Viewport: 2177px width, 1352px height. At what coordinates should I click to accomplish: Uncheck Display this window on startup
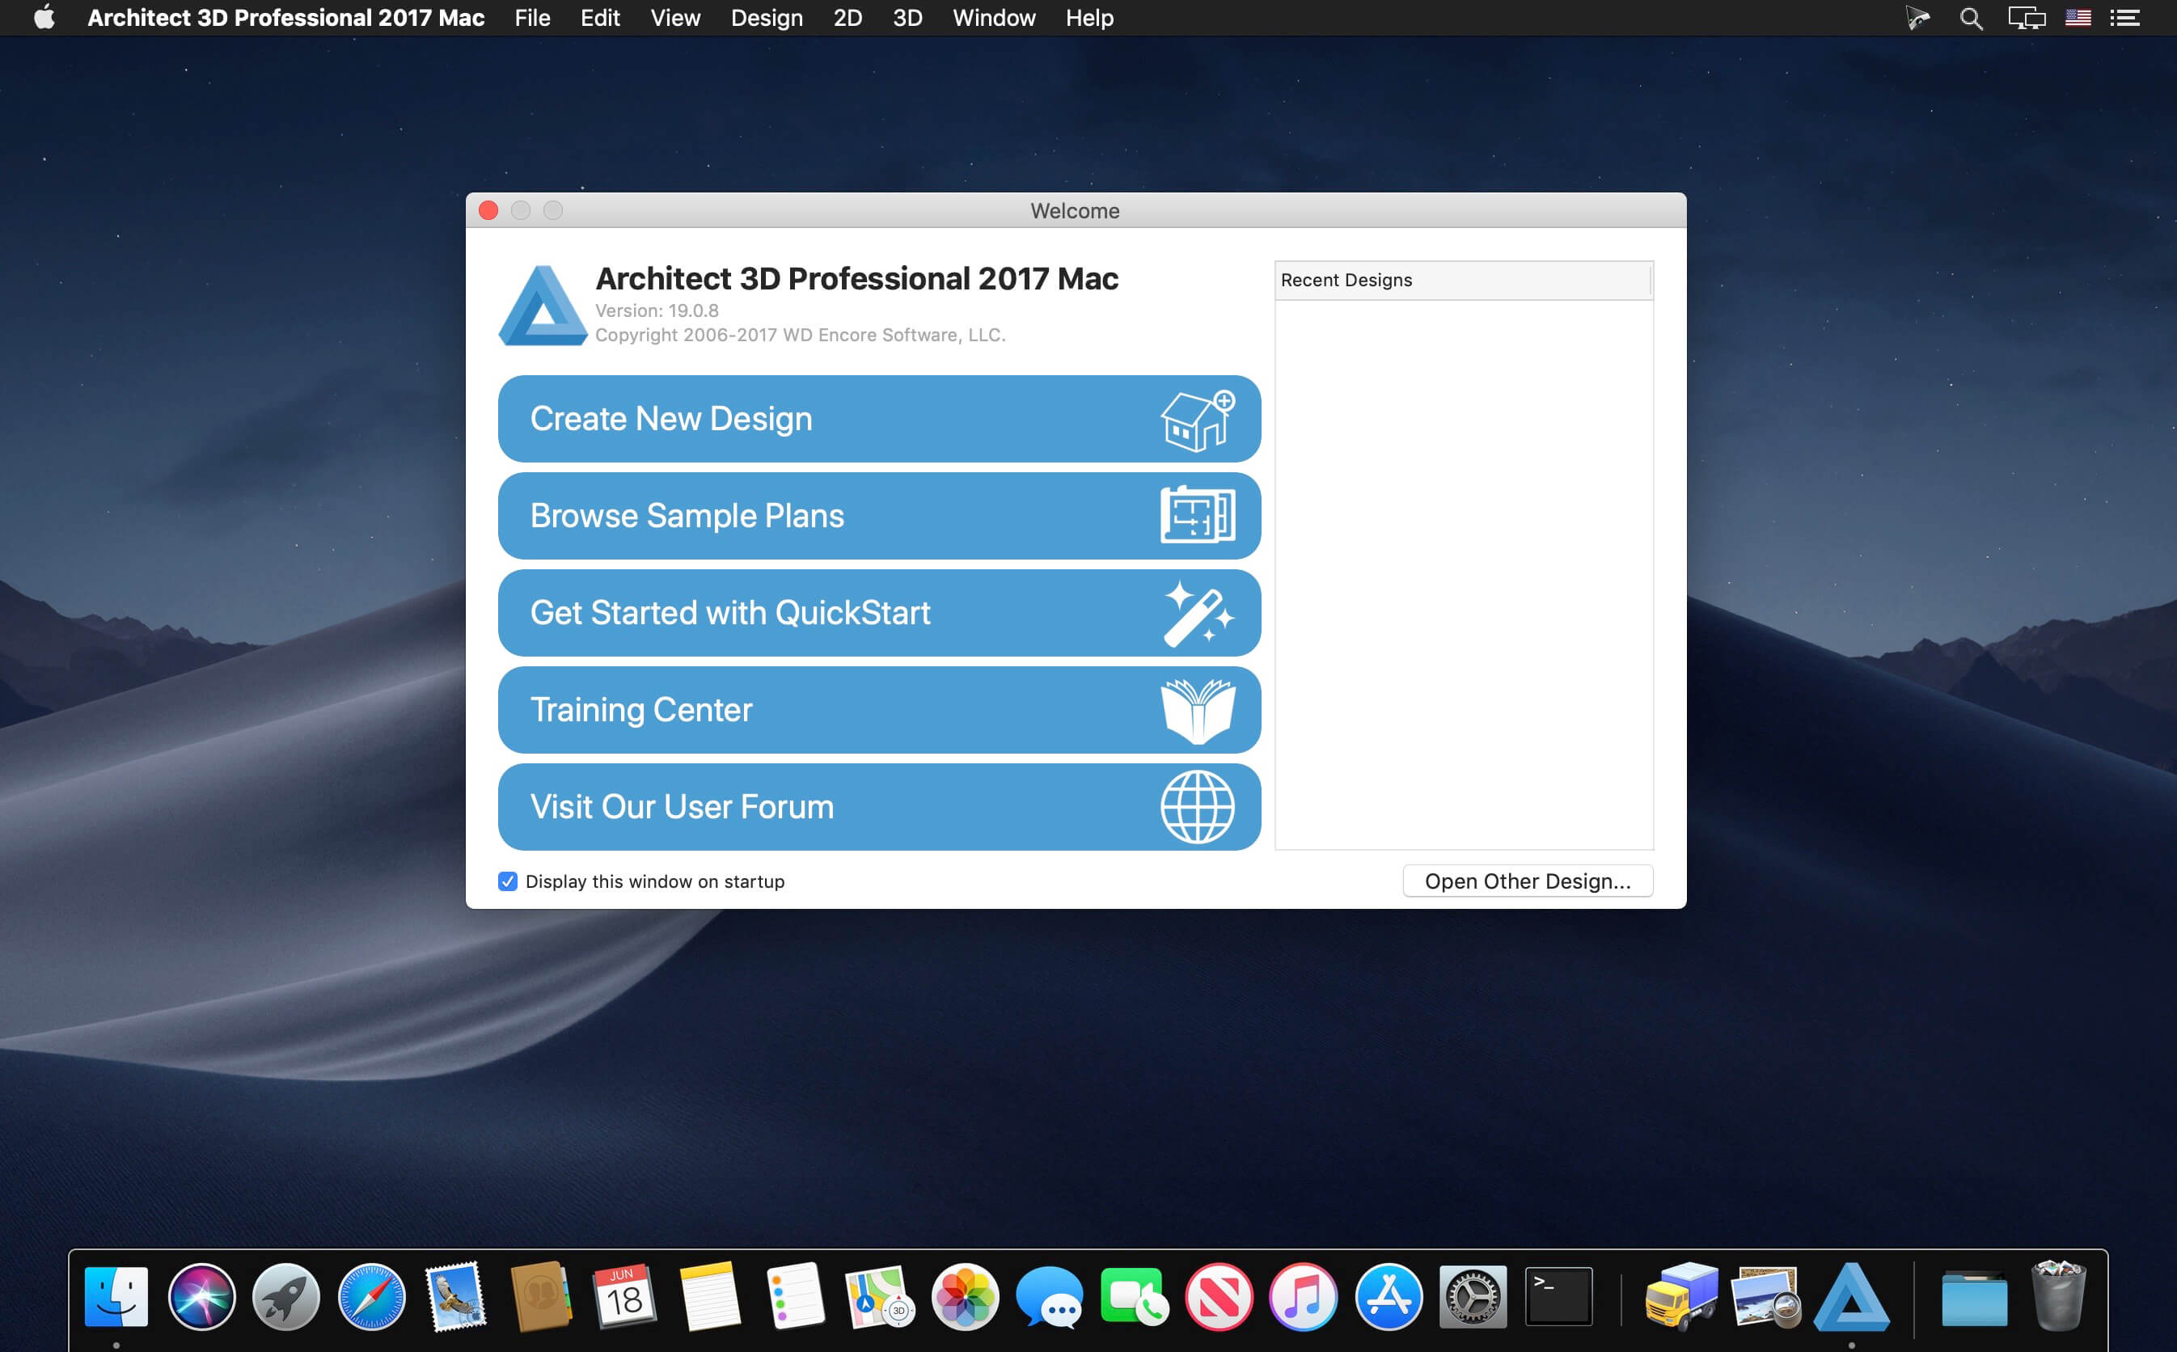pos(508,881)
